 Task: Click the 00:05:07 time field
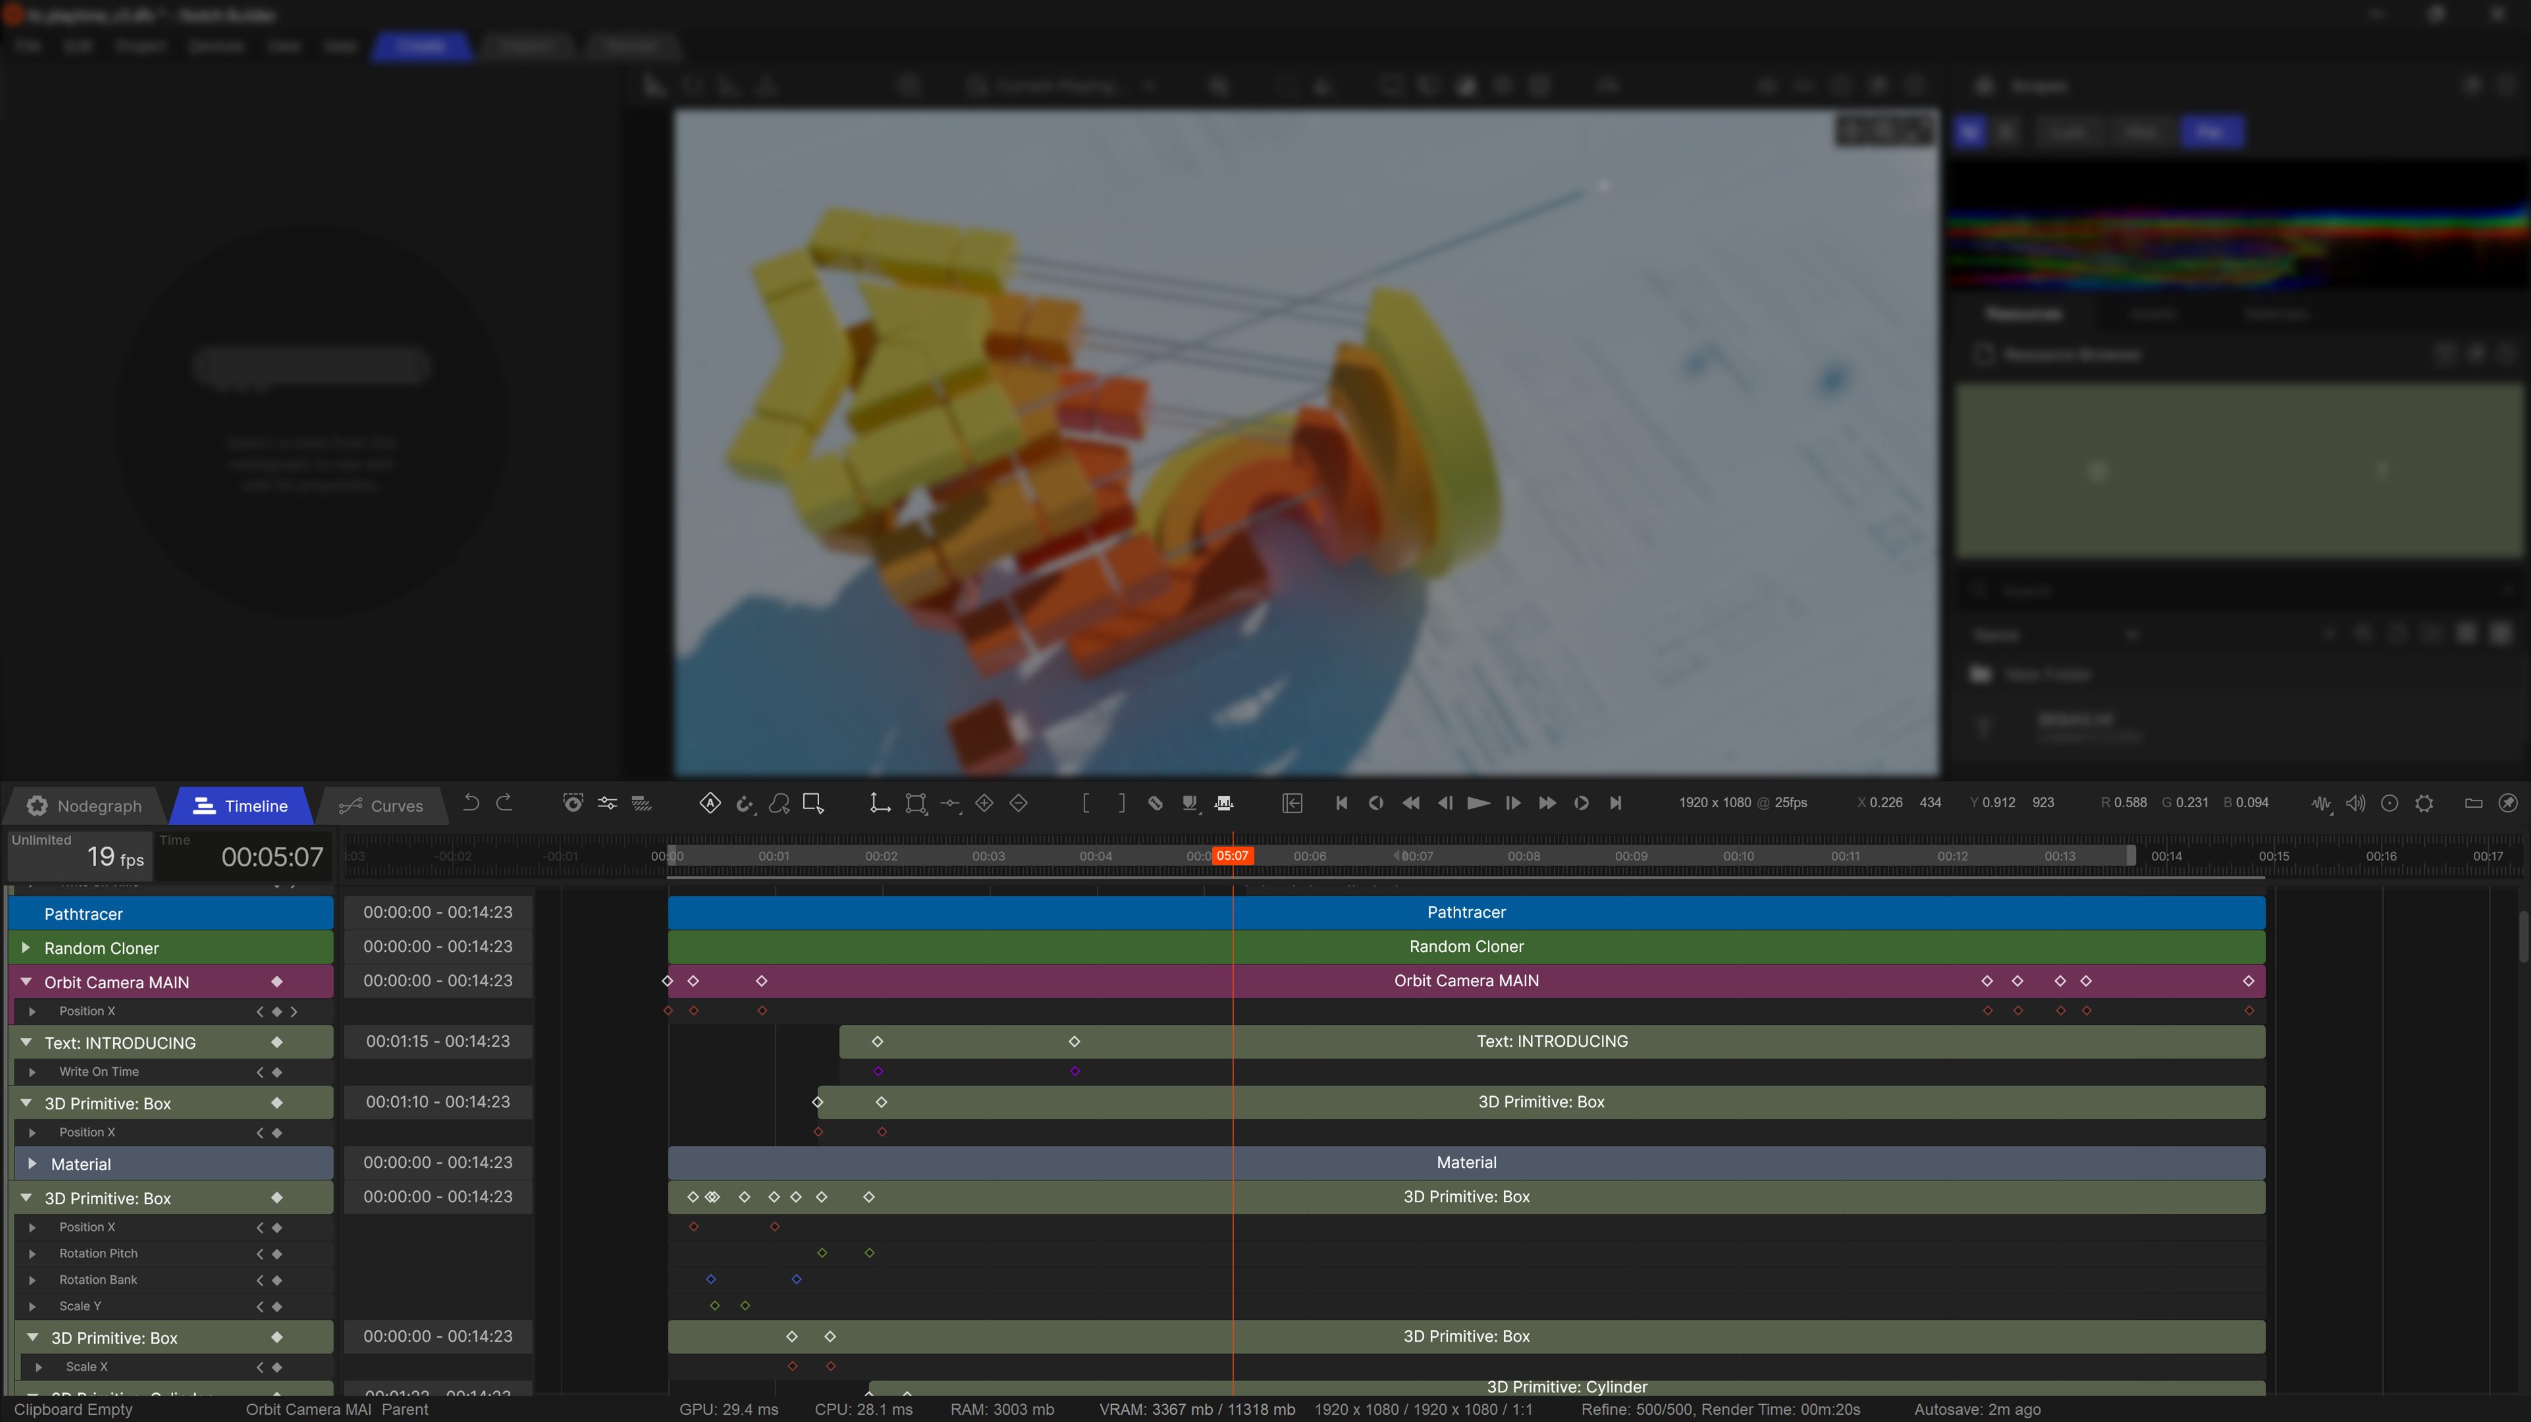[x=271, y=857]
